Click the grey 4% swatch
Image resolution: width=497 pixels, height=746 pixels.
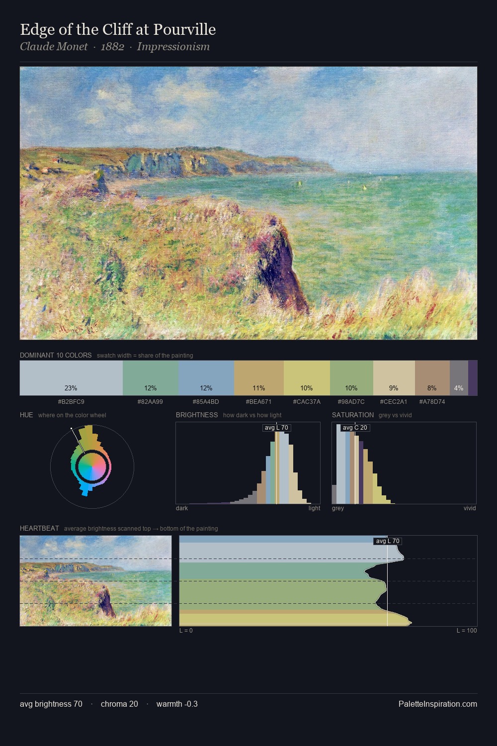click(x=459, y=378)
